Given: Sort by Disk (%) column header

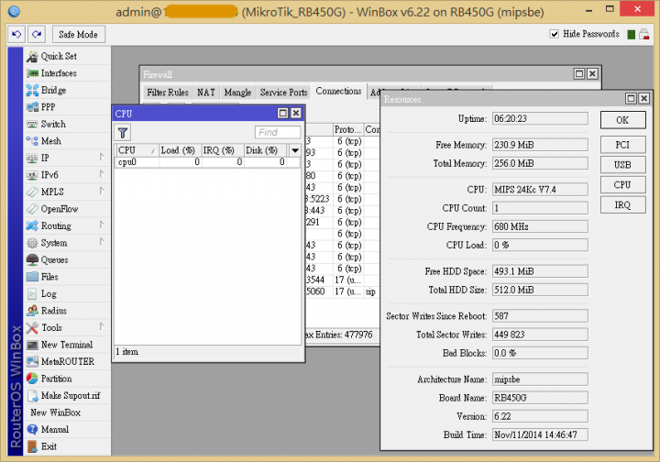Looking at the screenshot, I should pyautogui.click(x=266, y=150).
